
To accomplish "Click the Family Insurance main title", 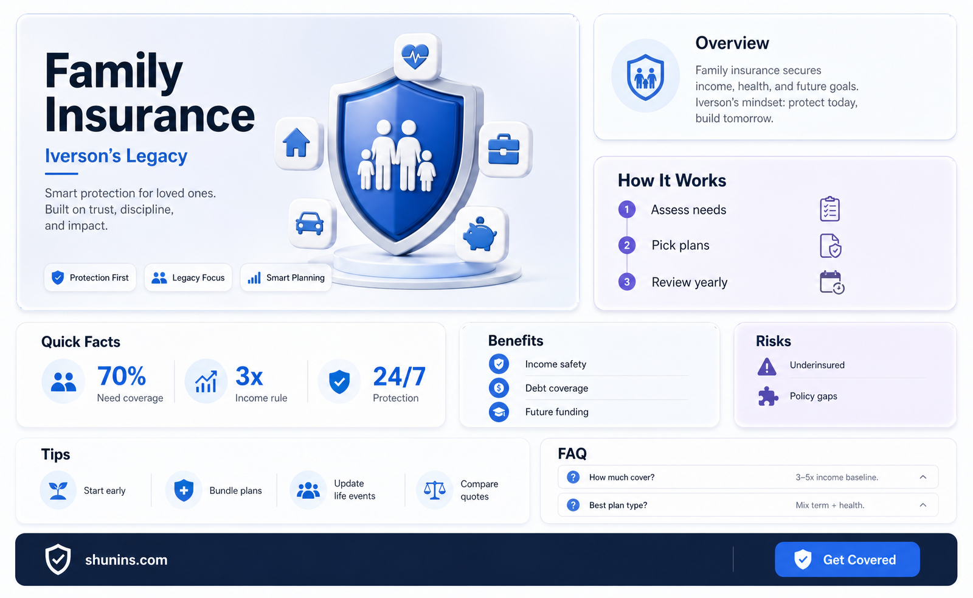I will point(150,93).
